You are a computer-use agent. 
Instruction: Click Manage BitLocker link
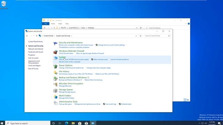pyautogui.click(x=65, y=86)
